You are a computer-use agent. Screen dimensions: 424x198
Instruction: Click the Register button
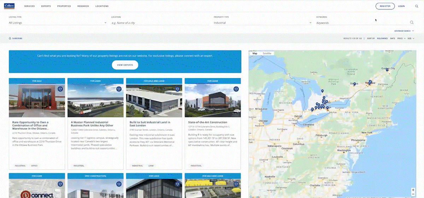click(x=385, y=6)
